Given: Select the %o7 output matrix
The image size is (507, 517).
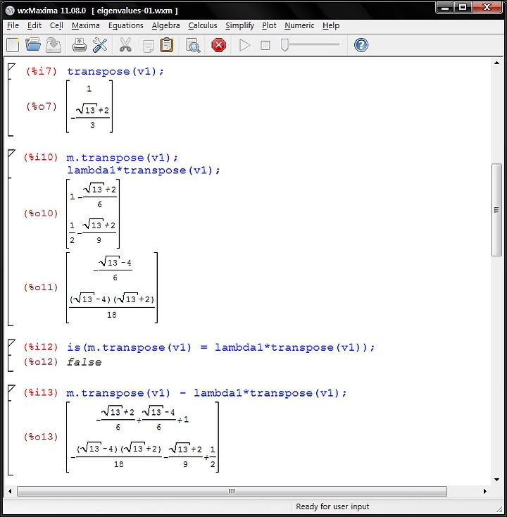Looking at the screenshot, I should click(89, 106).
